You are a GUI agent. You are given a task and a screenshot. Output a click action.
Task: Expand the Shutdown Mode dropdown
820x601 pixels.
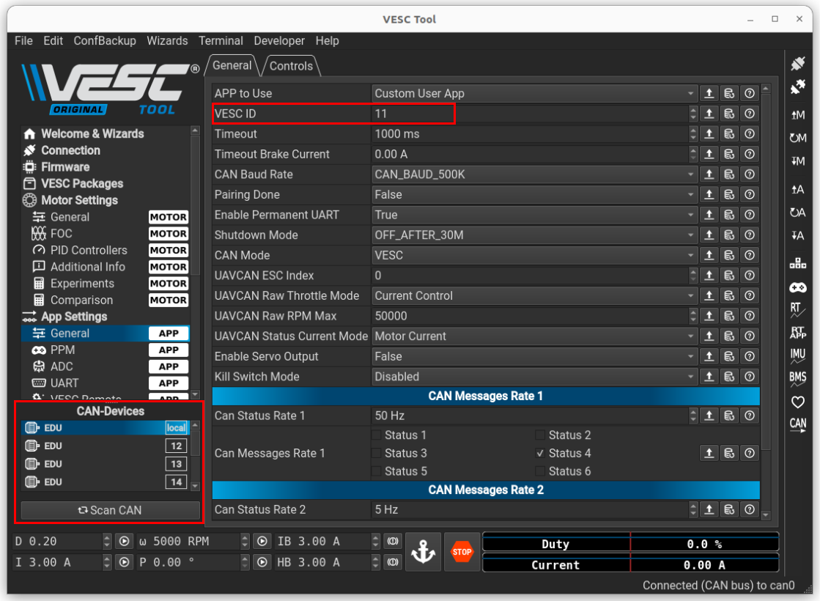coord(534,235)
